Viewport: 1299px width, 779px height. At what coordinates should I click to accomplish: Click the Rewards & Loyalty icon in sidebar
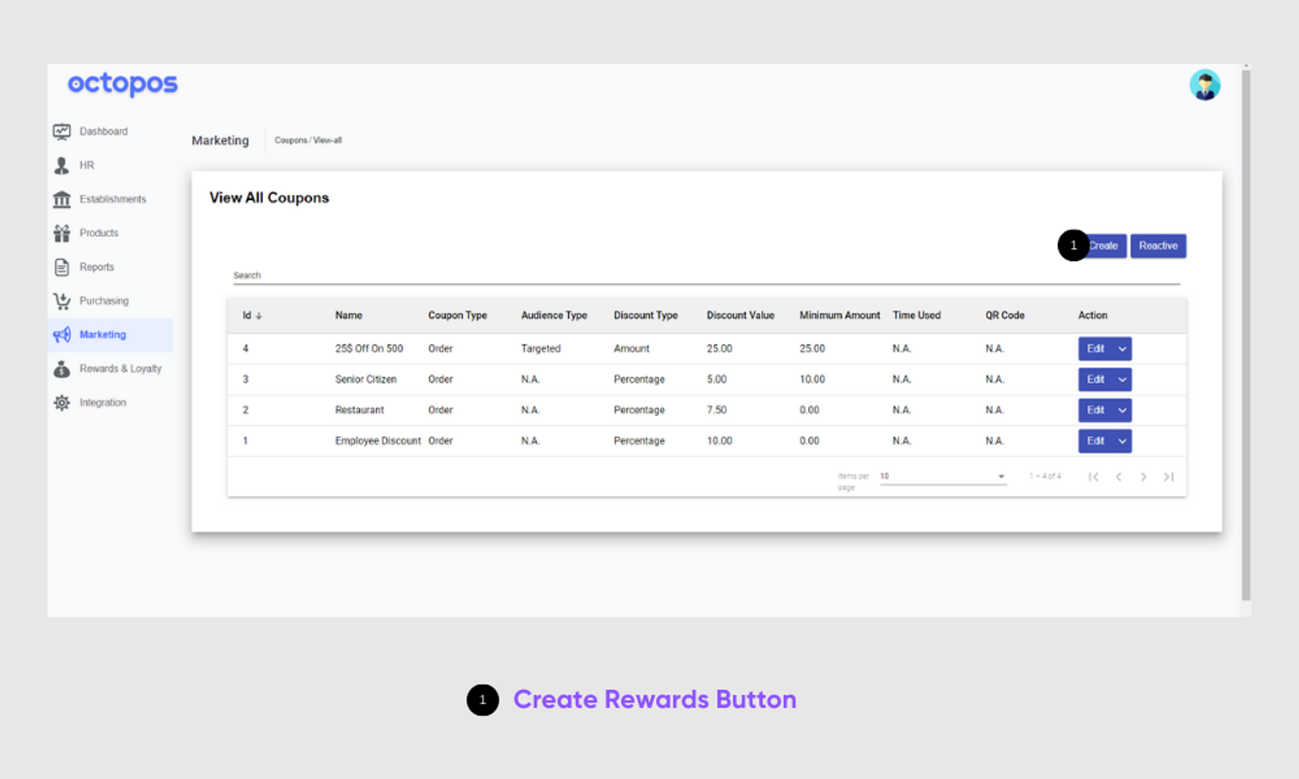click(62, 368)
